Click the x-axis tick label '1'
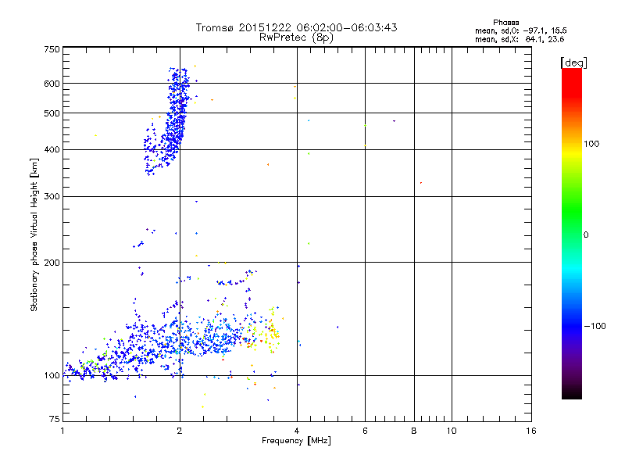Screen dimensions: 625x469 [x=62, y=431]
